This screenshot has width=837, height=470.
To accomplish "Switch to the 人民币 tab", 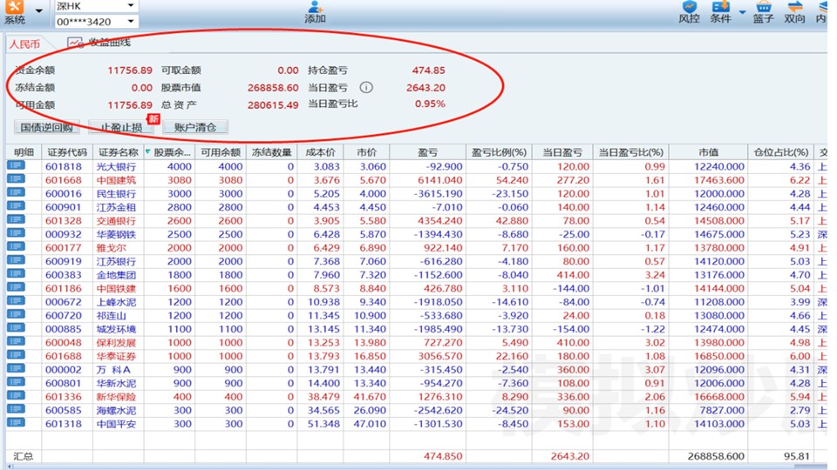I will click(x=25, y=44).
